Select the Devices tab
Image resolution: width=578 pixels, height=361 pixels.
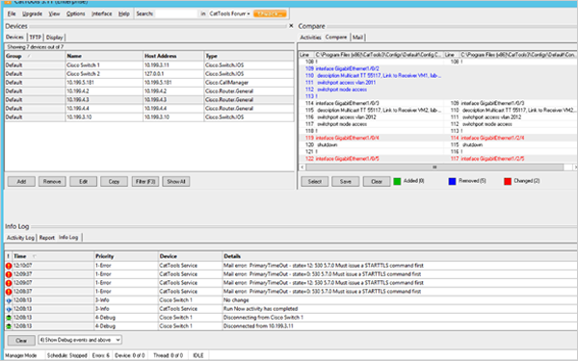click(x=14, y=37)
